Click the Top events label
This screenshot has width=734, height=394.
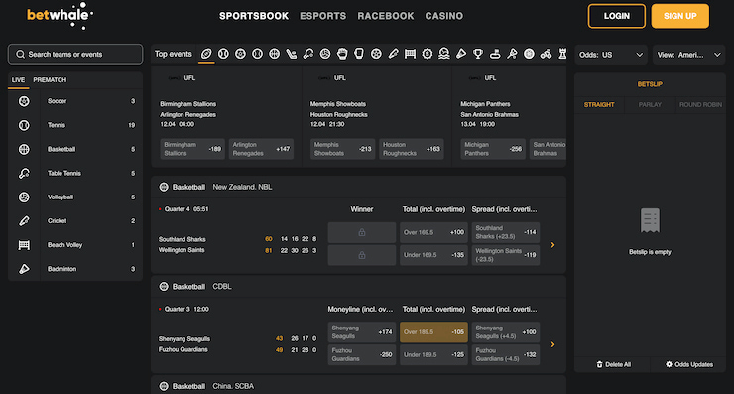tap(174, 54)
